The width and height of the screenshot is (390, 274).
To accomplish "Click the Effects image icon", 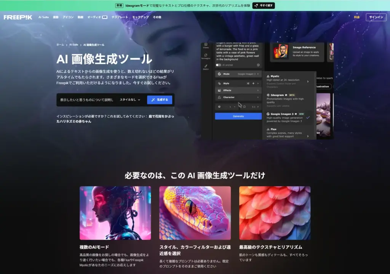I will point(219,90).
